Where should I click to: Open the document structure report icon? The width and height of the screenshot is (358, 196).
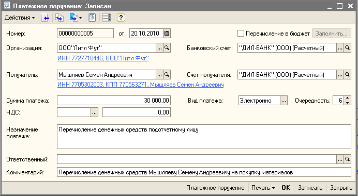point(92,18)
